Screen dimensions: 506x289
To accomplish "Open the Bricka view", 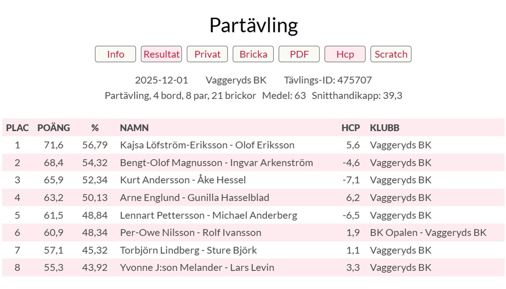I will (253, 54).
